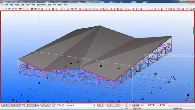This screenshot has height=110, width=195.
Task: Click the open model folder icon
Action: click(x=64, y=9)
